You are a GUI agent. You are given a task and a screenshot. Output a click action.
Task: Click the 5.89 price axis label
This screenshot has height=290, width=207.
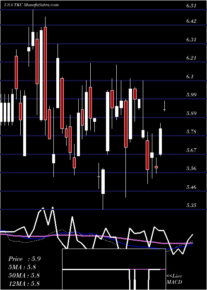click(191, 114)
